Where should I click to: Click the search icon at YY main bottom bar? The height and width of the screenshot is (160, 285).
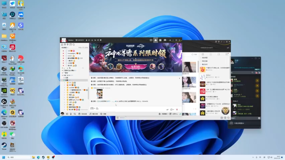pyautogui.click(x=228, y=118)
